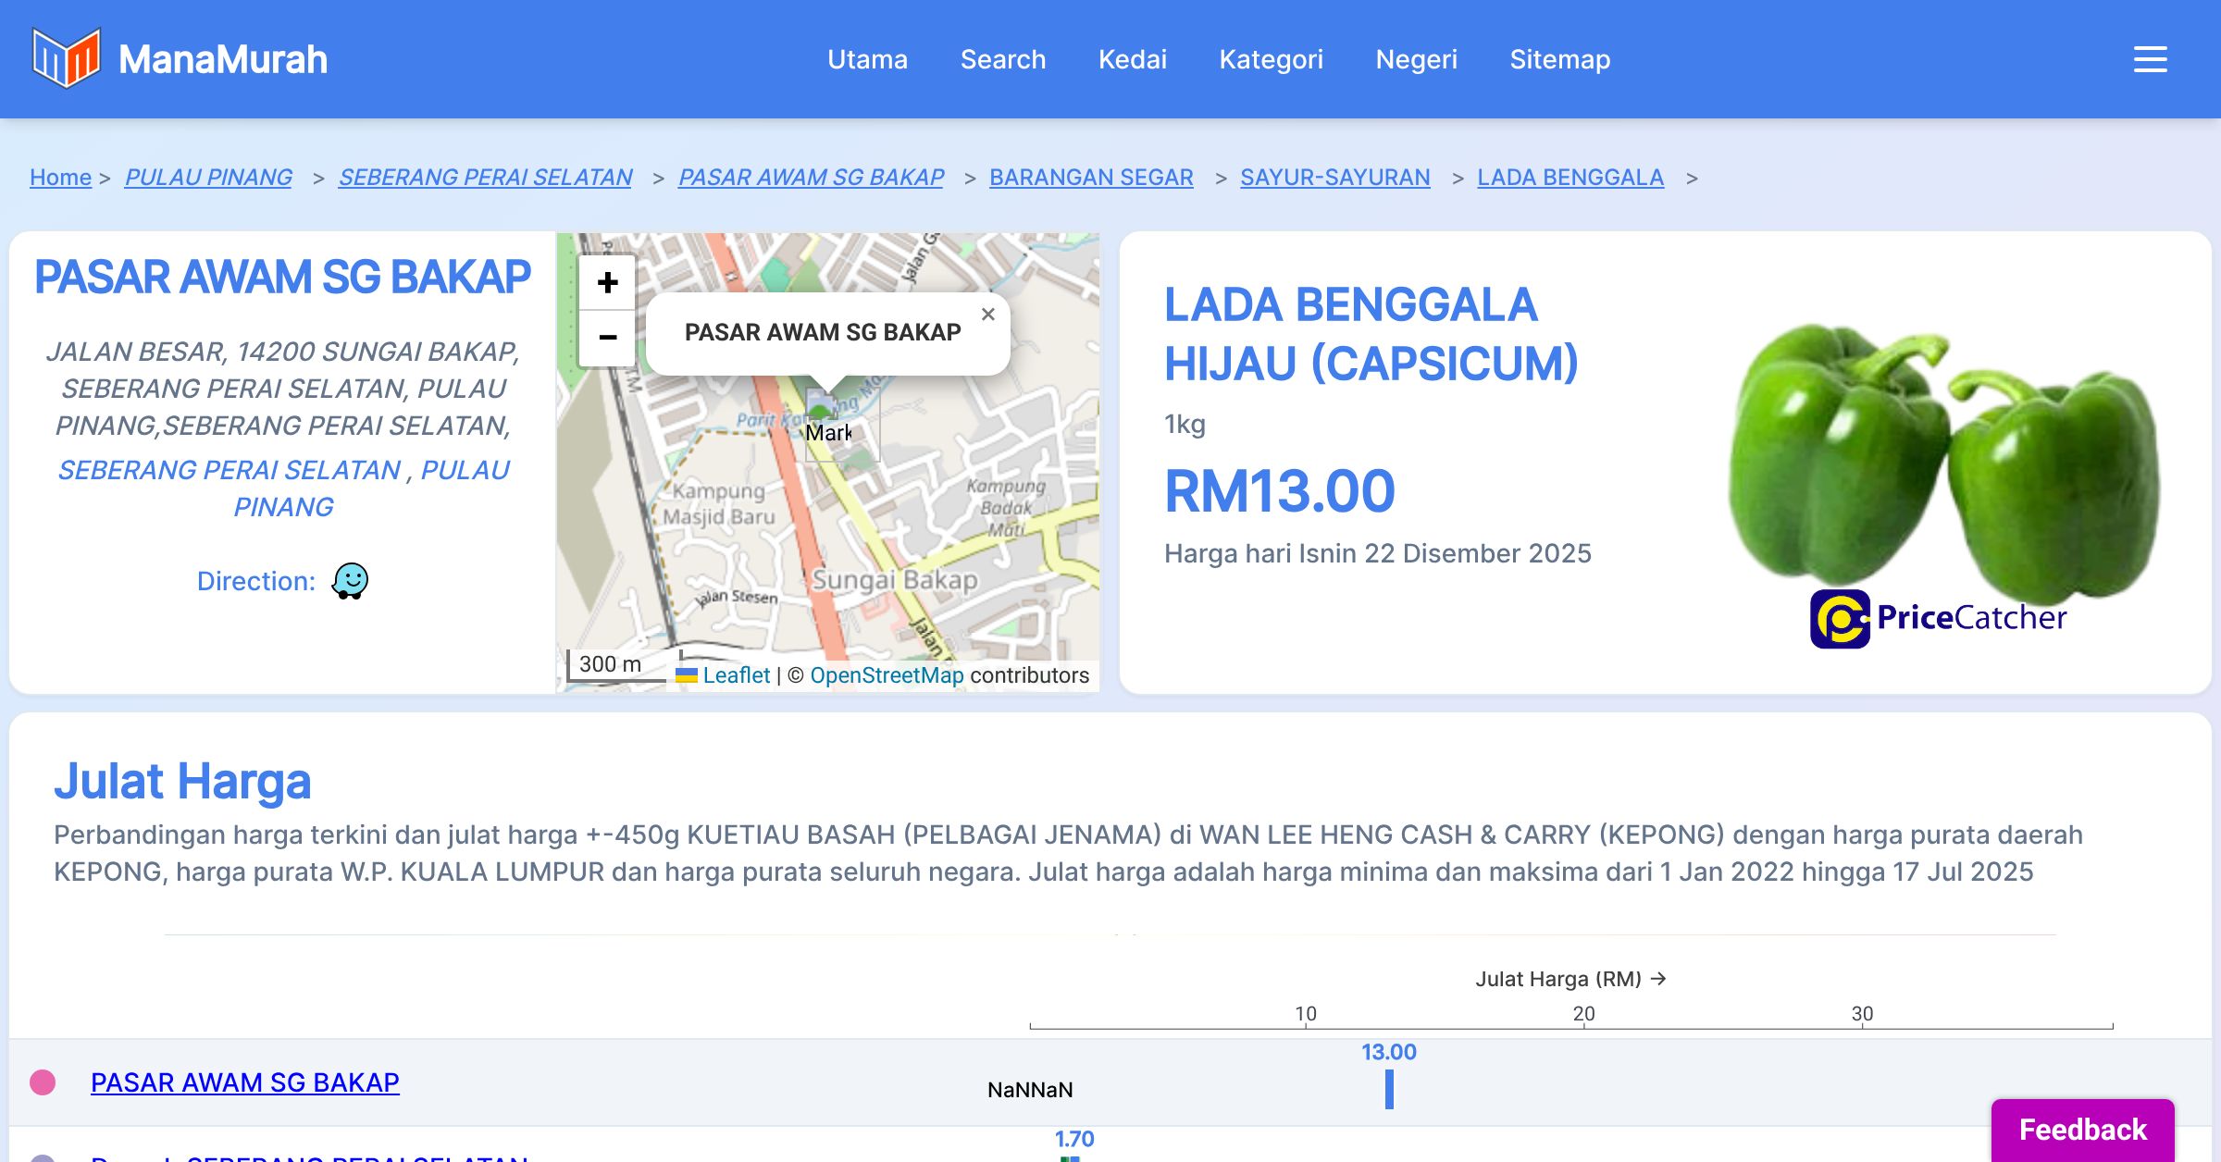The image size is (2221, 1162).
Task: Zoom out on the map
Action: click(x=607, y=337)
